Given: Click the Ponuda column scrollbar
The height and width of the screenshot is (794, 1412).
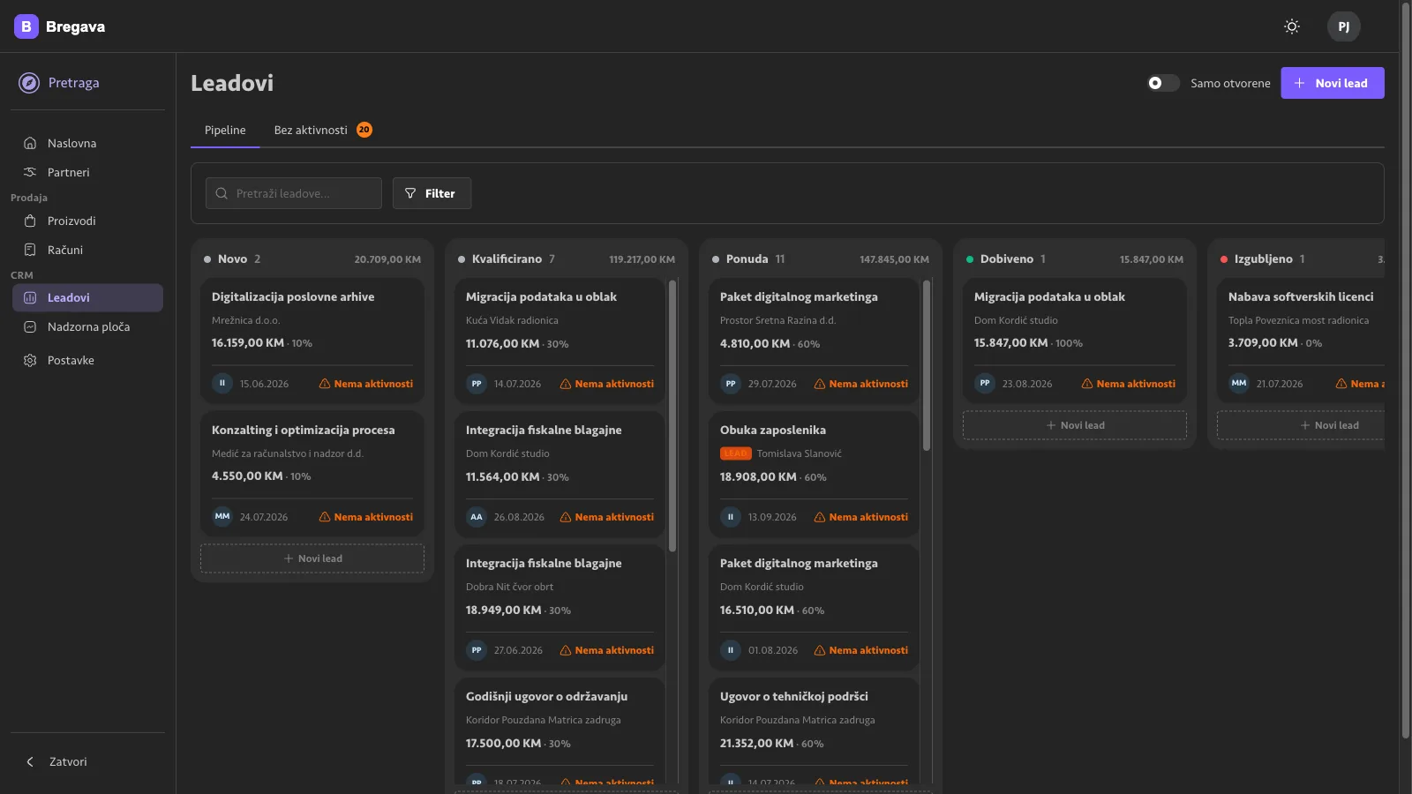Looking at the screenshot, I should (927, 365).
